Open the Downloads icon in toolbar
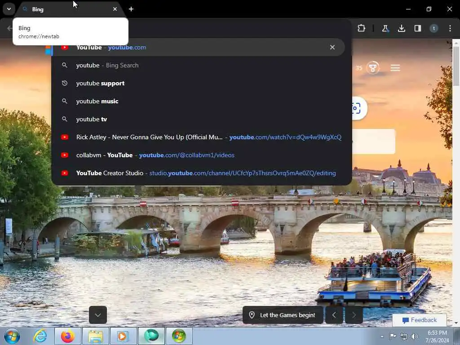 (x=401, y=28)
